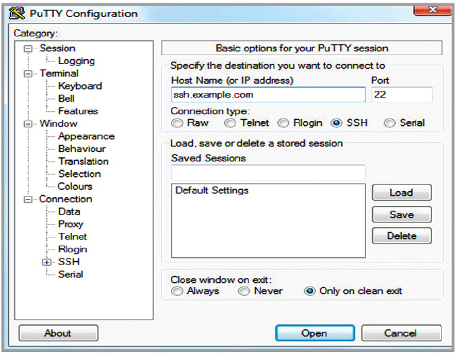Image resolution: width=457 pixels, height=354 pixels.
Task: Collapse the Session tree node
Action: point(28,48)
